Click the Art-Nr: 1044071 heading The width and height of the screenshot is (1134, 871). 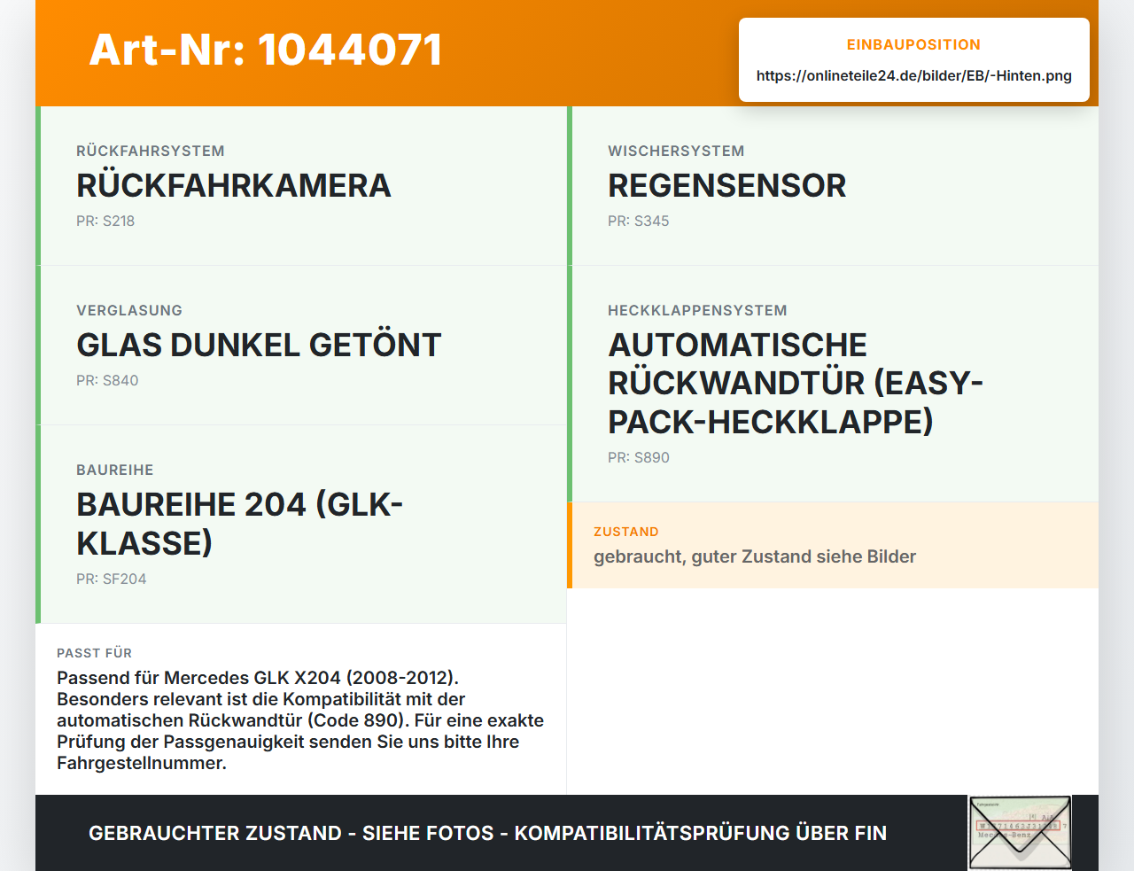click(266, 50)
